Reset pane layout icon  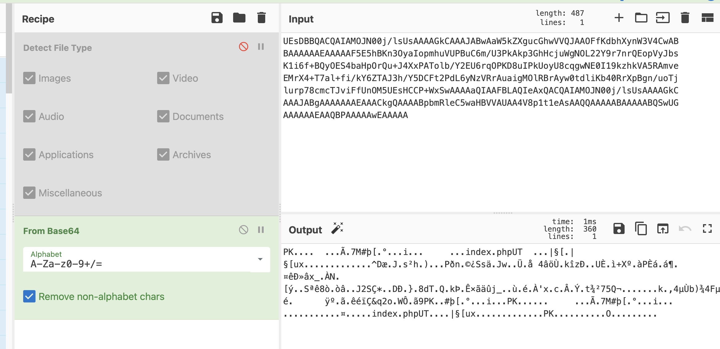[707, 18]
